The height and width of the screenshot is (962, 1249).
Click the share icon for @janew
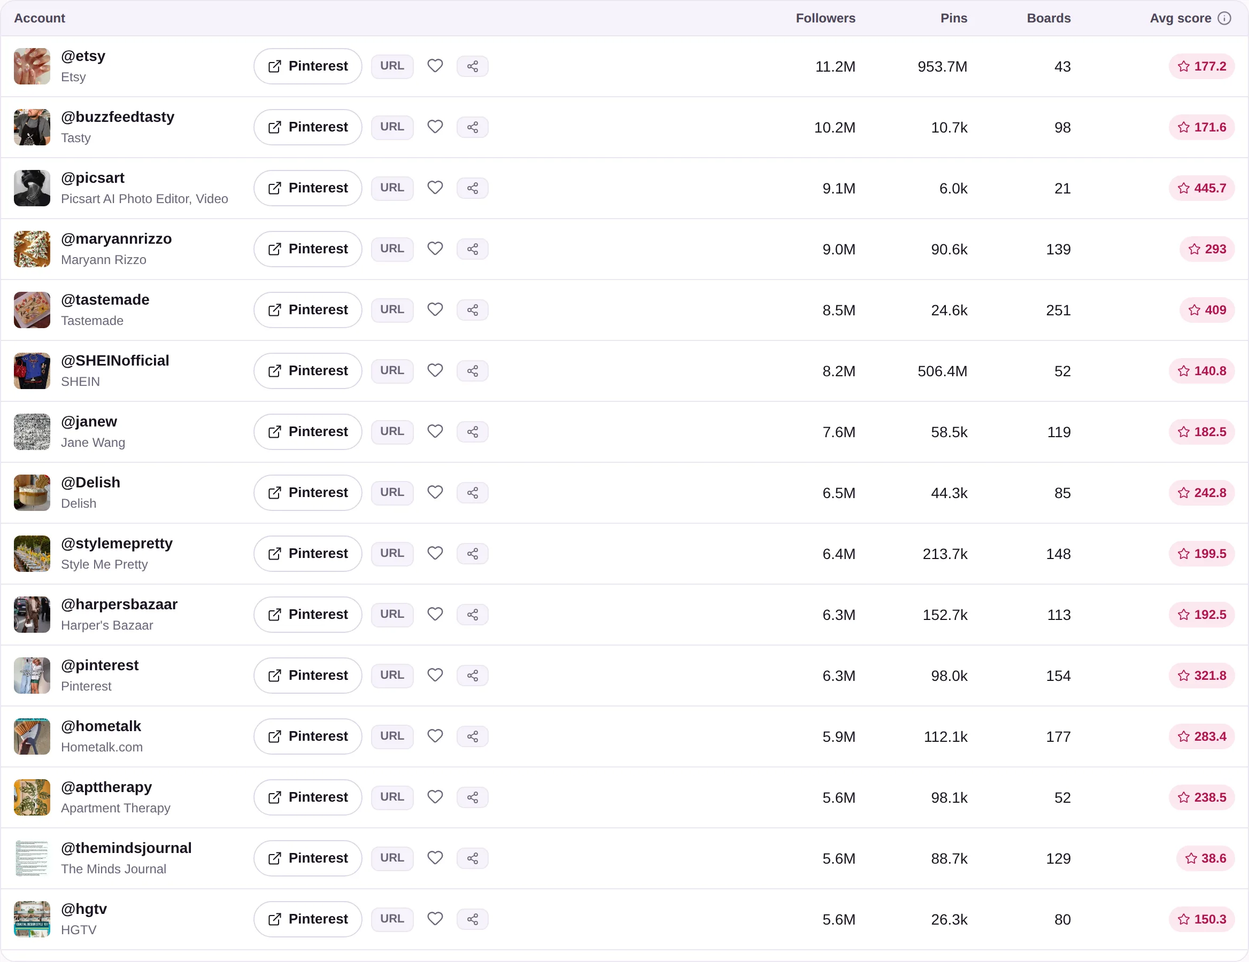click(x=472, y=431)
